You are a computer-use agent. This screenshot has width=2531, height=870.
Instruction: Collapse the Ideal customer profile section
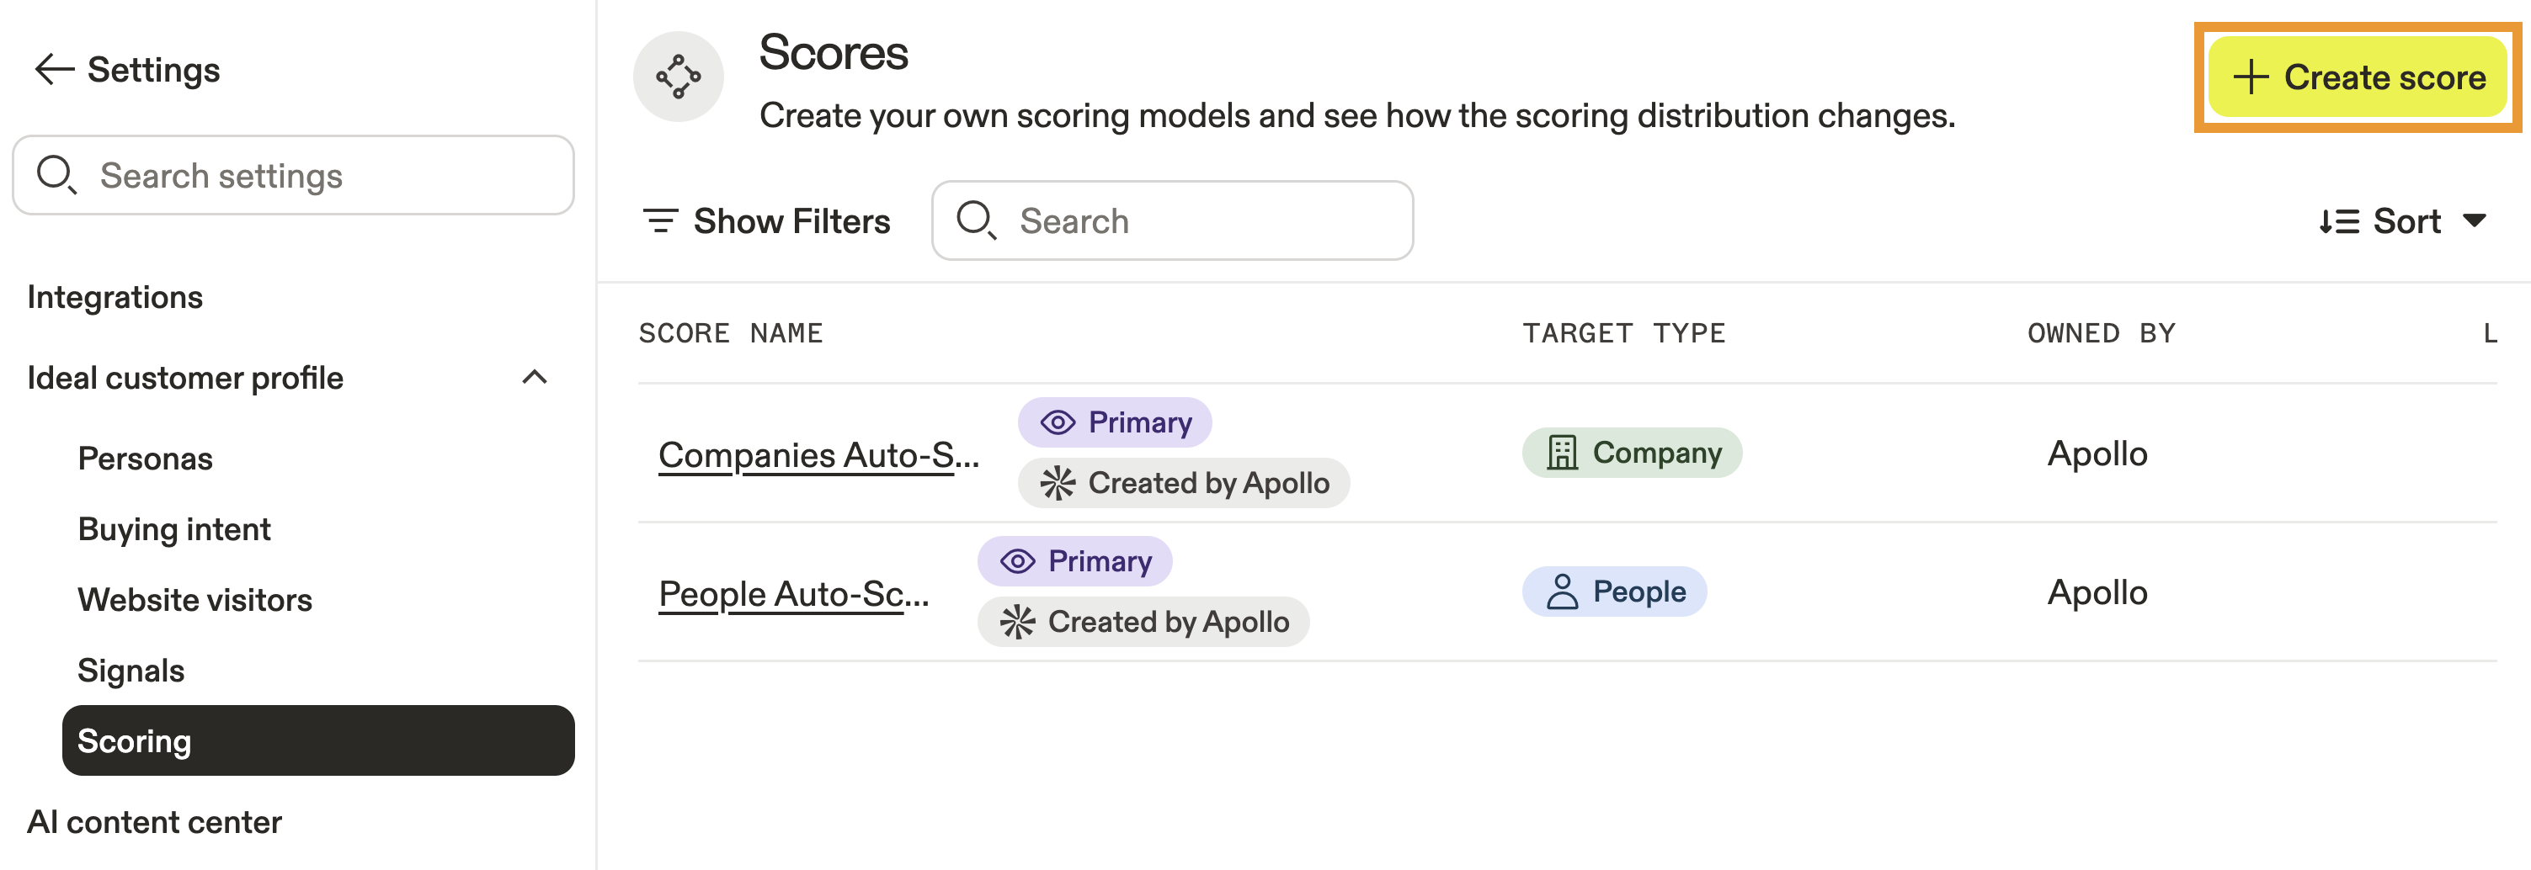point(535,378)
